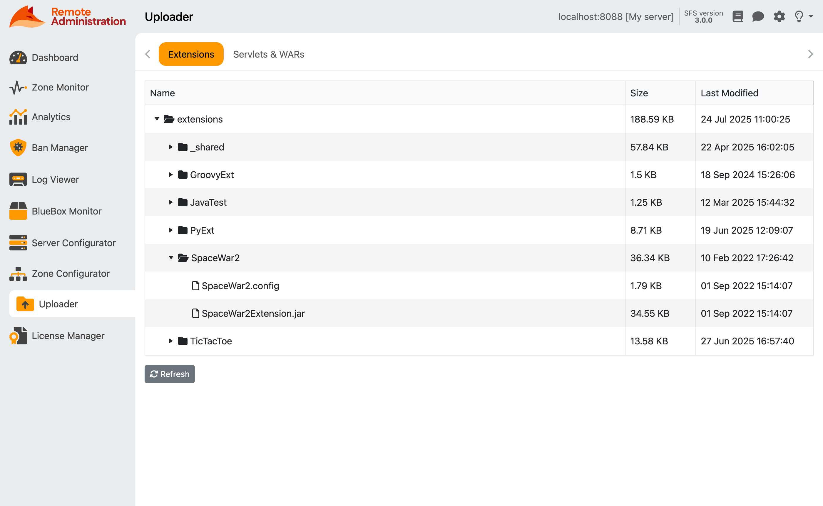Open the License Manager
Viewport: 823px width, 506px height.
pos(68,336)
